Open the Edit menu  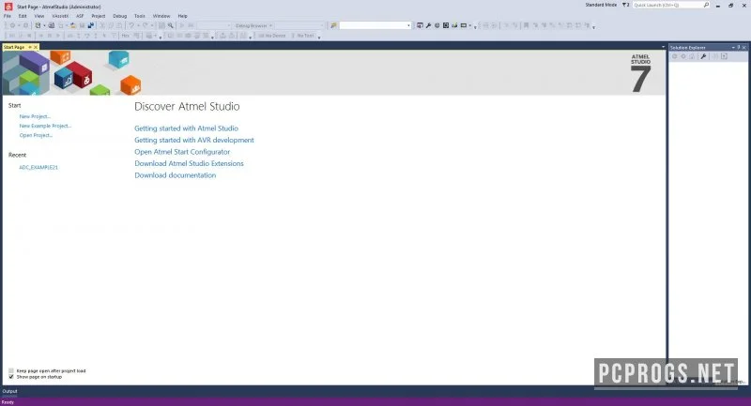23,16
